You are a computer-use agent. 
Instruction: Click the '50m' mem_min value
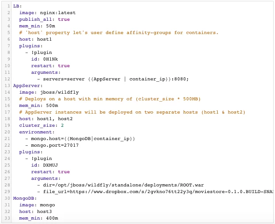click(50, 26)
